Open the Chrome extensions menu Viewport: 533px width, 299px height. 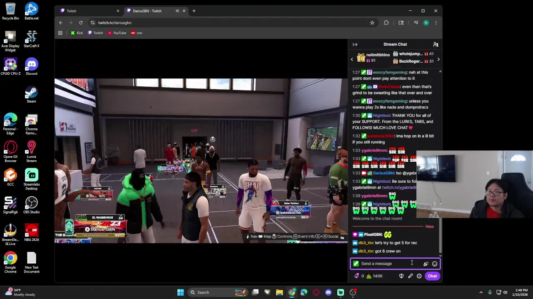(386, 23)
